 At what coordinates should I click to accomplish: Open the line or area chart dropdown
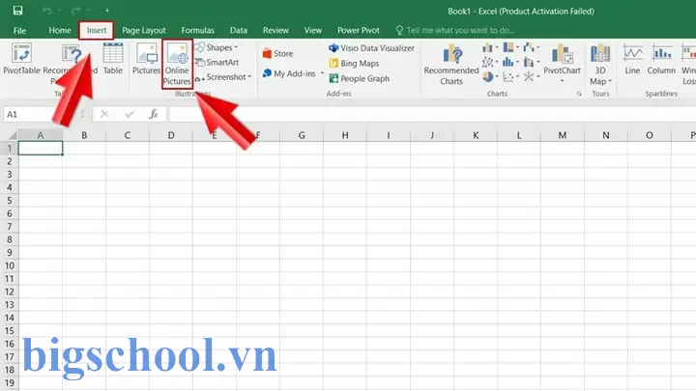point(490,62)
